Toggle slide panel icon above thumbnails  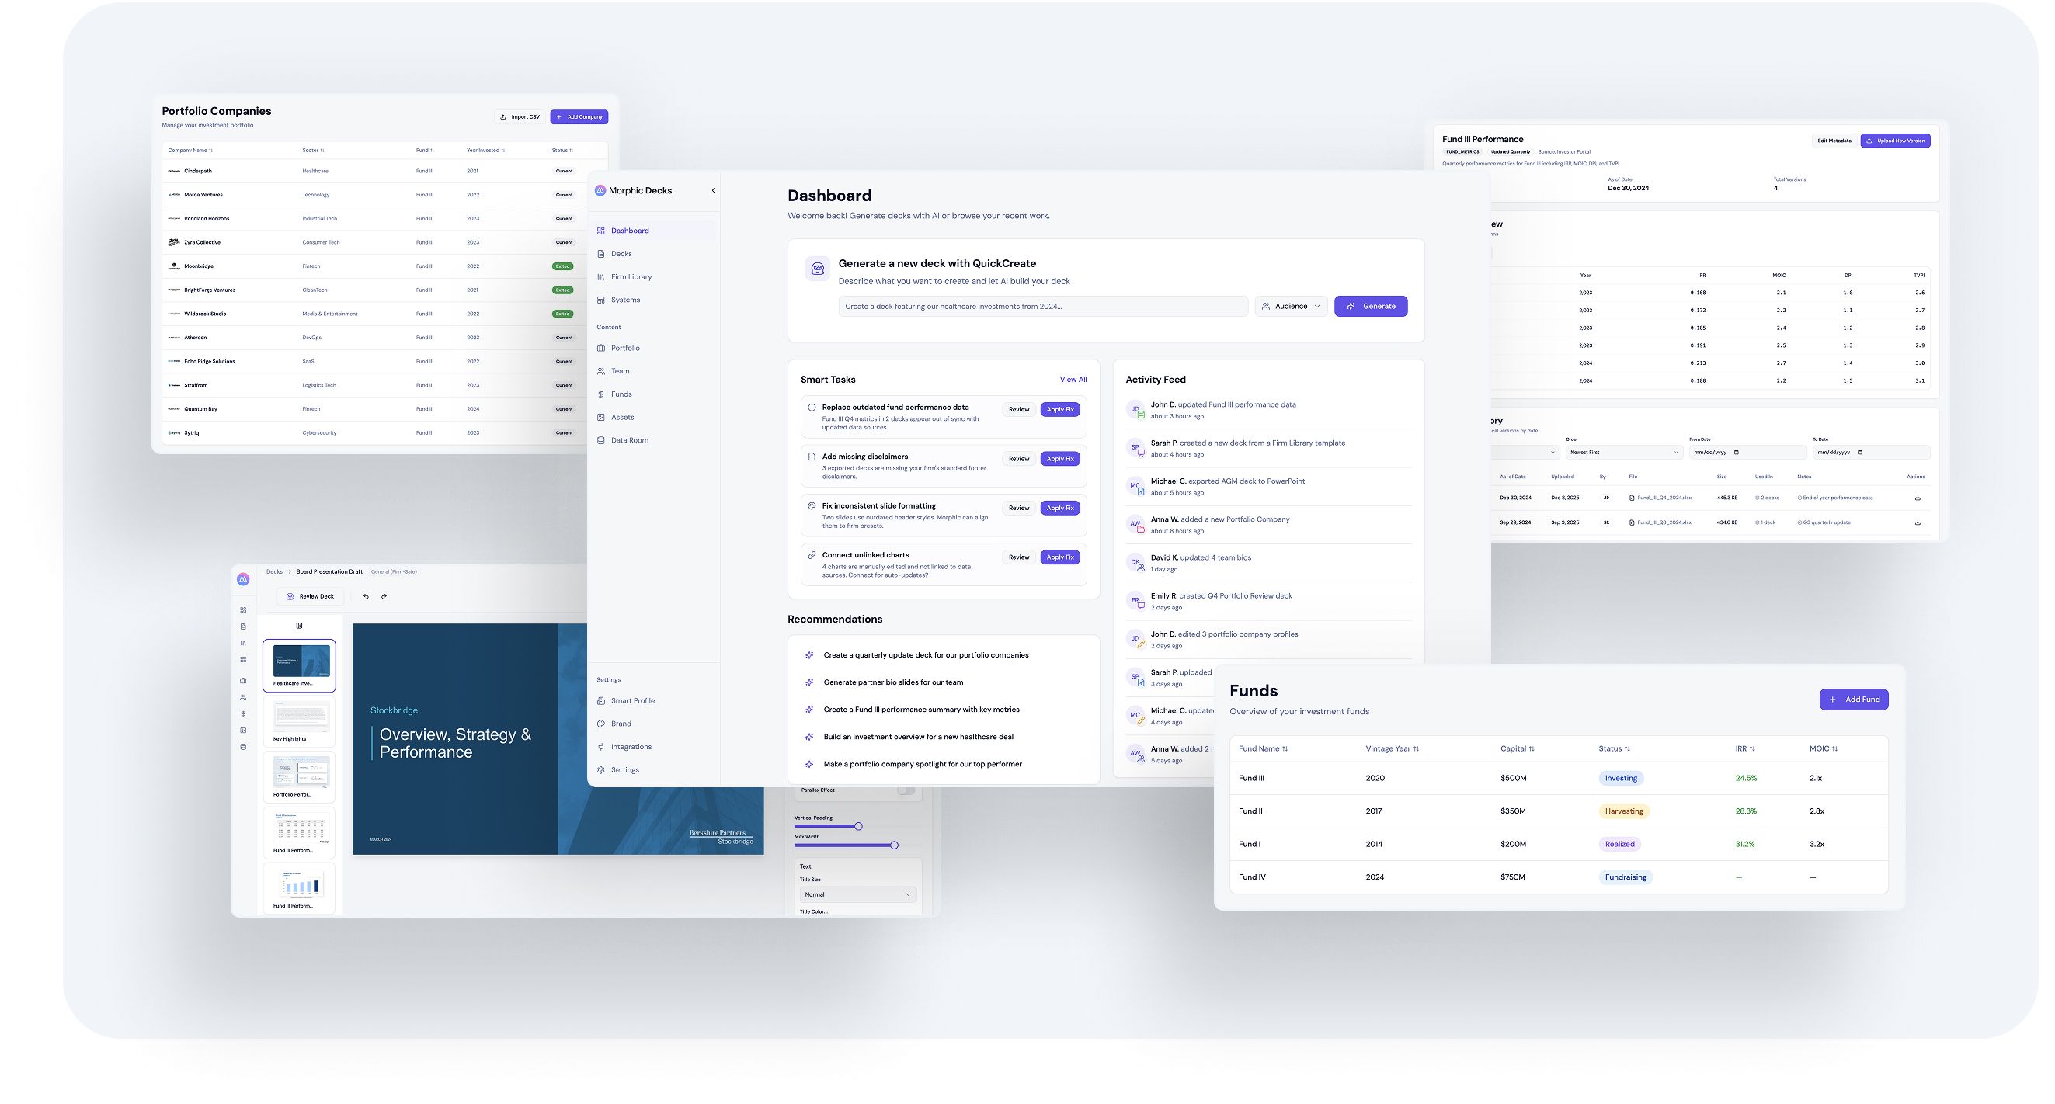(x=299, y=627)
